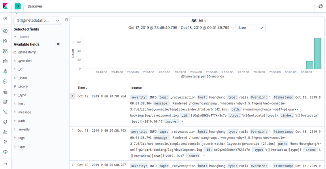The height and width of the screenshot is (169, 326).
Task: Open the help menu lifebuoy icon
Action: point(320,6)
